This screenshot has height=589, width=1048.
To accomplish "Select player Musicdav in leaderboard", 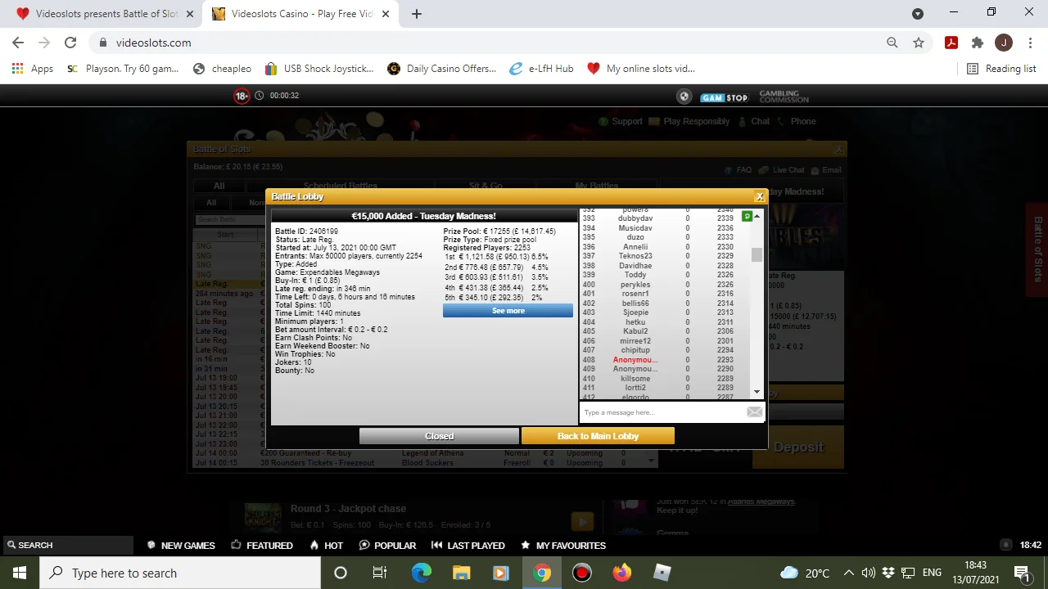I will [x=635, y=228].
